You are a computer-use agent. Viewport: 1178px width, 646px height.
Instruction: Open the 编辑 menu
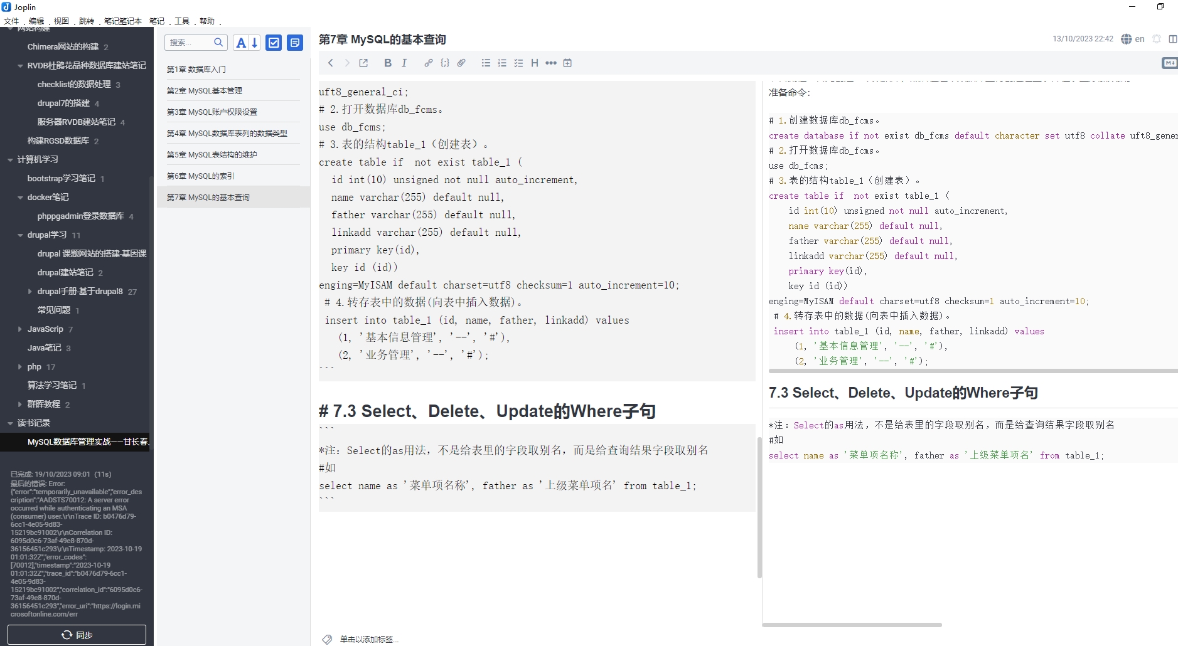[36, 21]
